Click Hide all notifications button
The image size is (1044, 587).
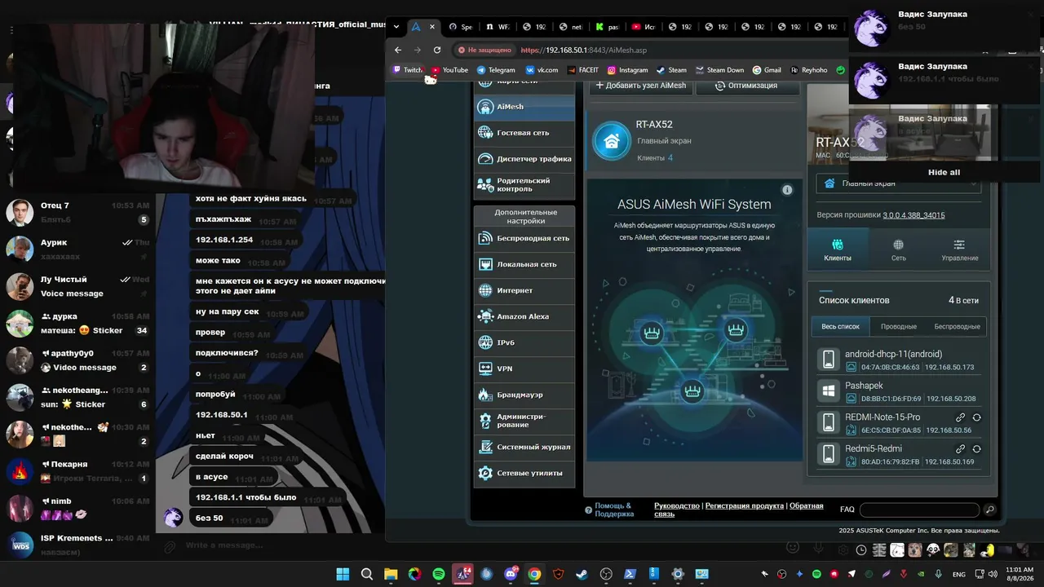tap(944, 173)
